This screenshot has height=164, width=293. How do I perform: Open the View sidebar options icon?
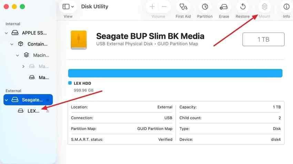(66, 7)
